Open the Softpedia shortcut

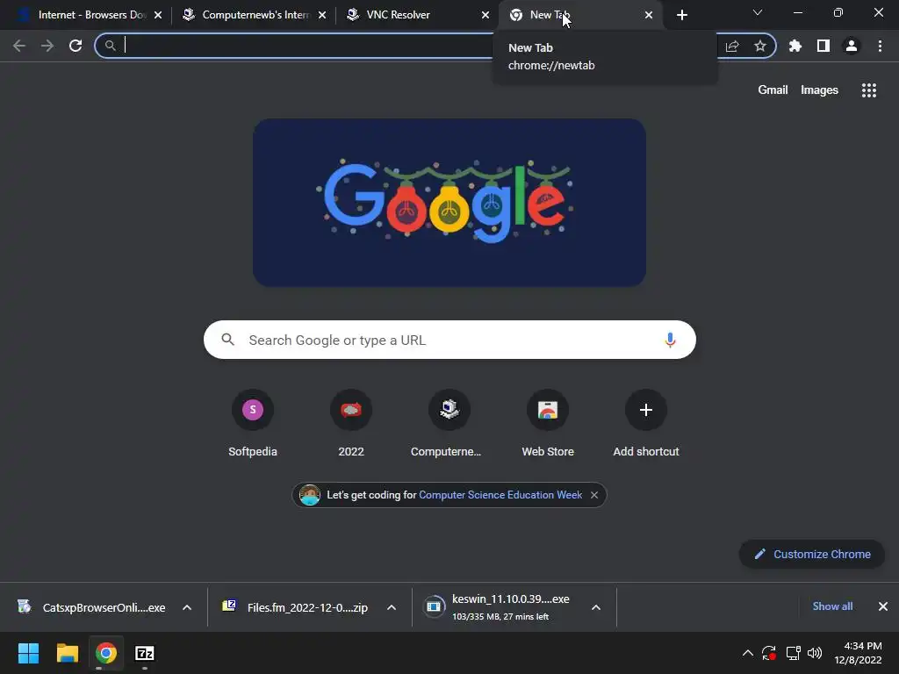(253, 423)
